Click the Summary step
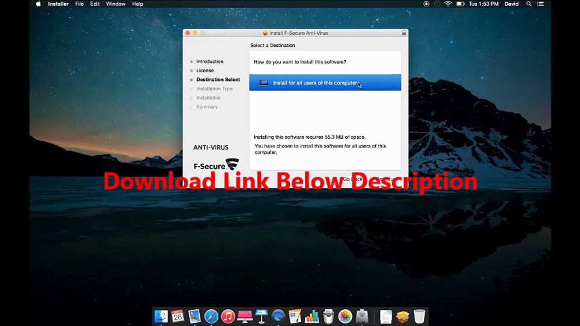 [x=207, y=107]
